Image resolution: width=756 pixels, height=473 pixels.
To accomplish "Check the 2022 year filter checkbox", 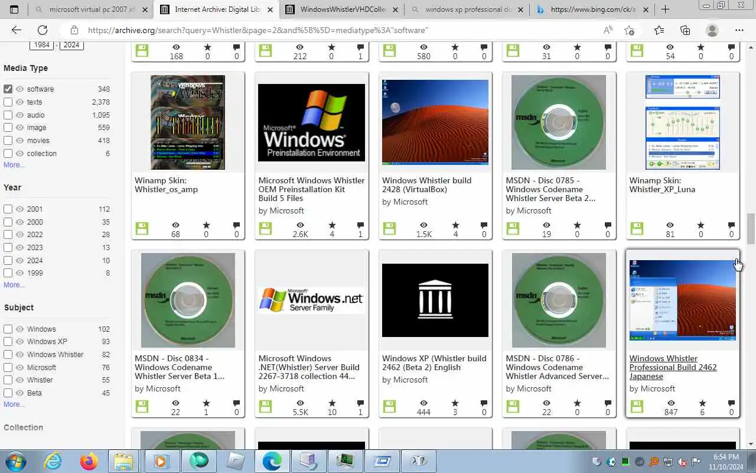I will coord(8,234).
